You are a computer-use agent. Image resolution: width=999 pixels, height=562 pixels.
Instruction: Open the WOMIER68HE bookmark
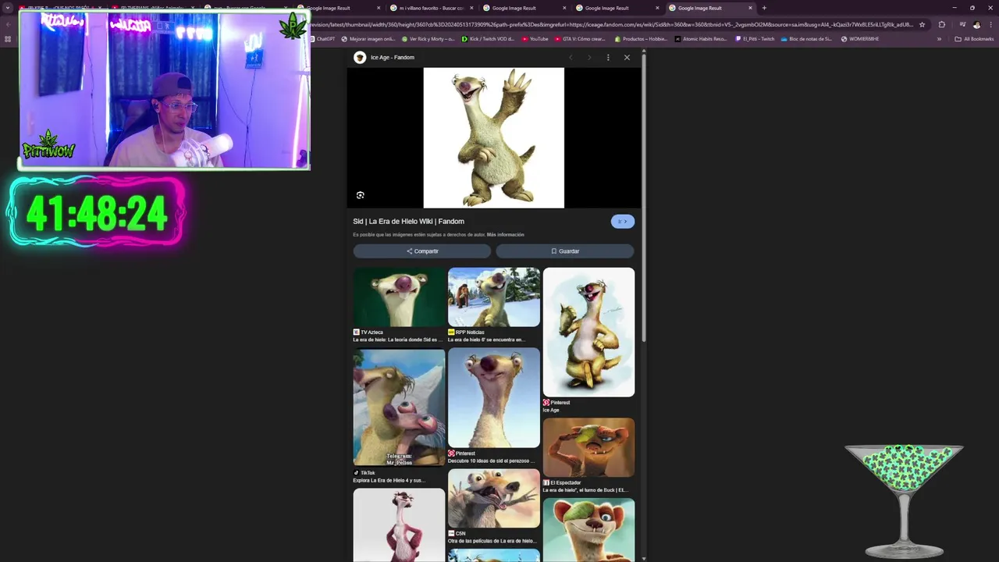point(860,39)
